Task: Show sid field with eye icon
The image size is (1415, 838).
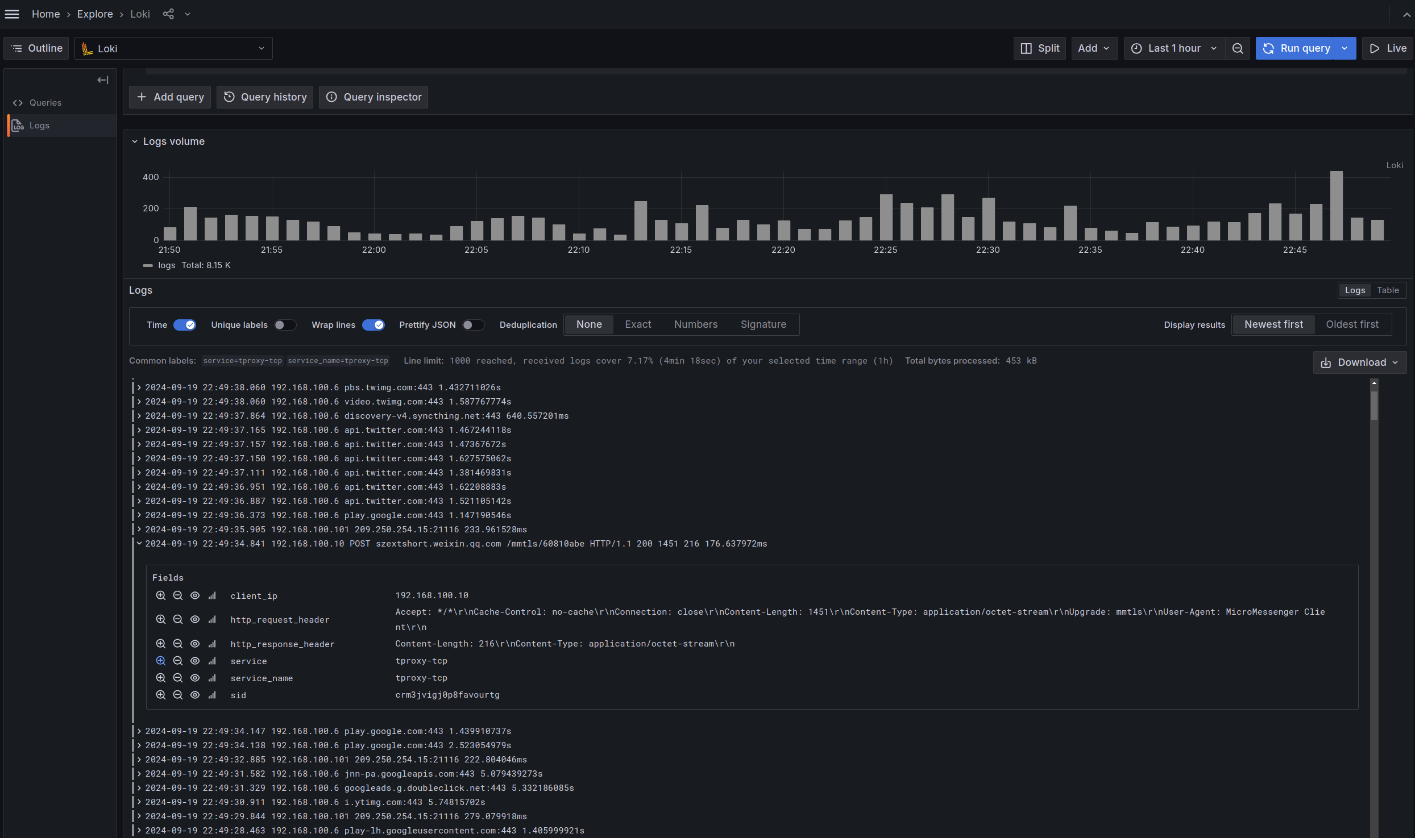Action: point(195,695)
